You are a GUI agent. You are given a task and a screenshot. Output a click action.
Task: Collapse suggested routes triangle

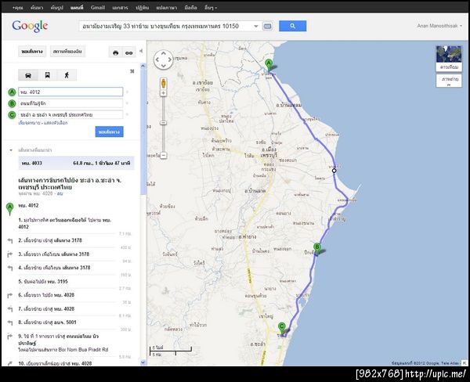pyautogui.click(x=11, y=150)
